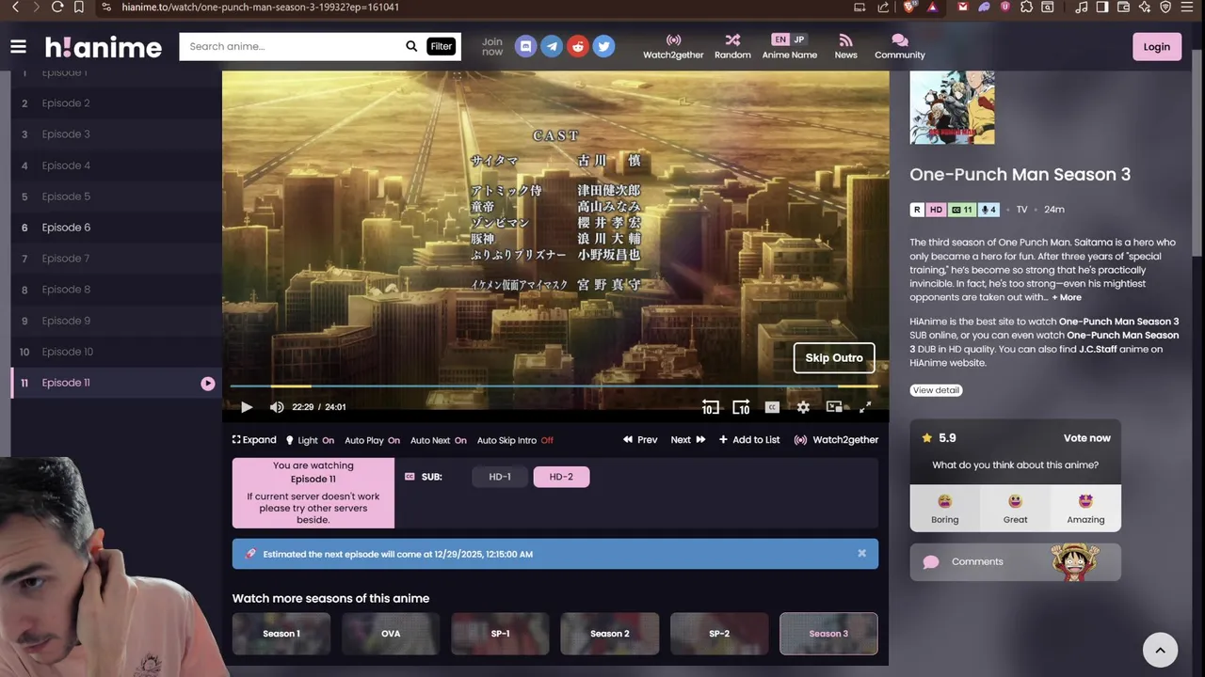Select Episode 11 in the list
The width and height of the screenshot is (1205, 677).
pos(116,383)
